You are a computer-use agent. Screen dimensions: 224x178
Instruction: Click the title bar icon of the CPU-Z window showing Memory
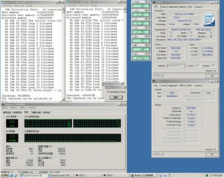pyautogui.click(x=154, y=81)
